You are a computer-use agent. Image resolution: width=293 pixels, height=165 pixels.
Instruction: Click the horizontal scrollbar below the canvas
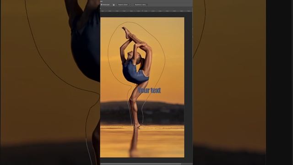141,164
